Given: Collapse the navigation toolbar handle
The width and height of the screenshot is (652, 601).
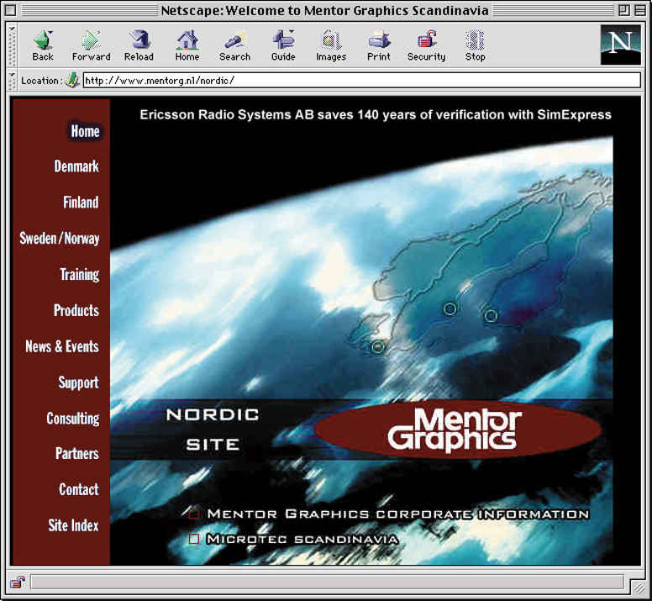Looking at the screenshot, I should click(13, 45).
